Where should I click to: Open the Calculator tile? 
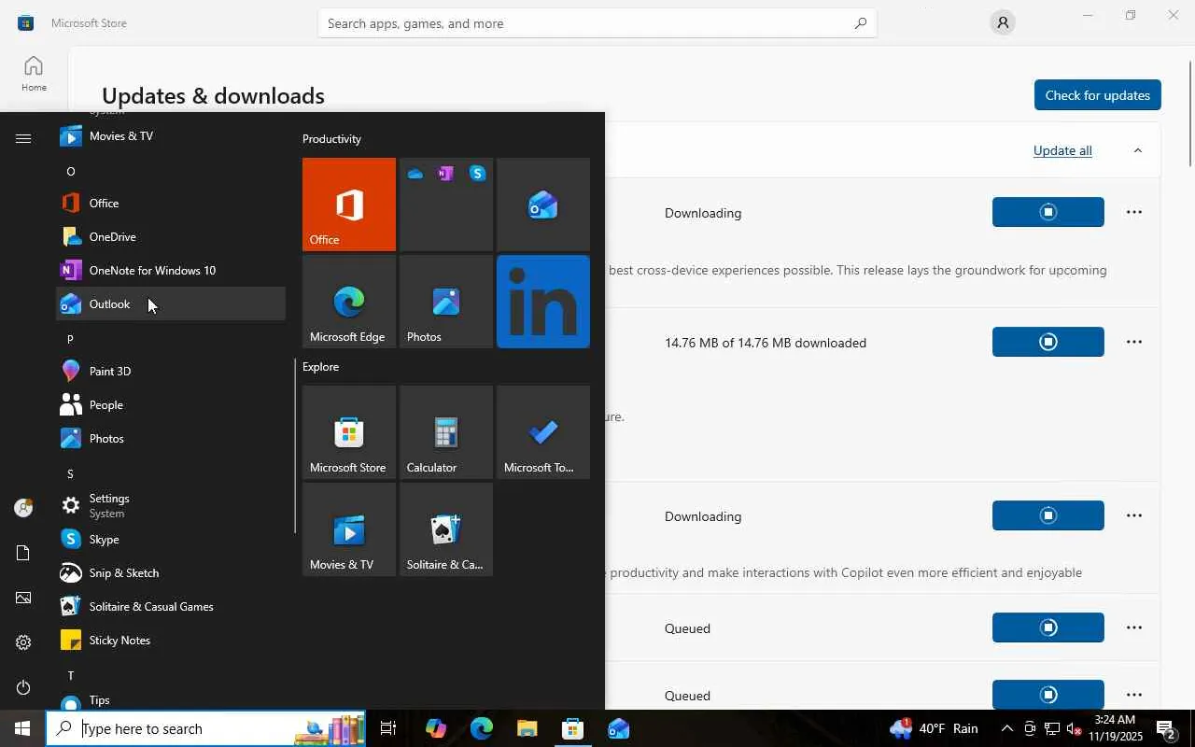(446, 432)
